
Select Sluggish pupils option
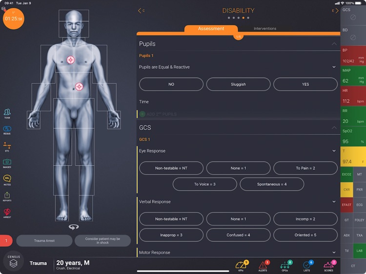(238, 84)
